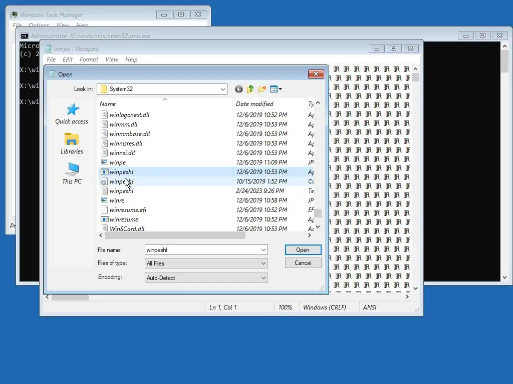This screenshot has width=513, height=384.
Task: Create new folder icon in Open dialog
Action: (x=262, y=89)
